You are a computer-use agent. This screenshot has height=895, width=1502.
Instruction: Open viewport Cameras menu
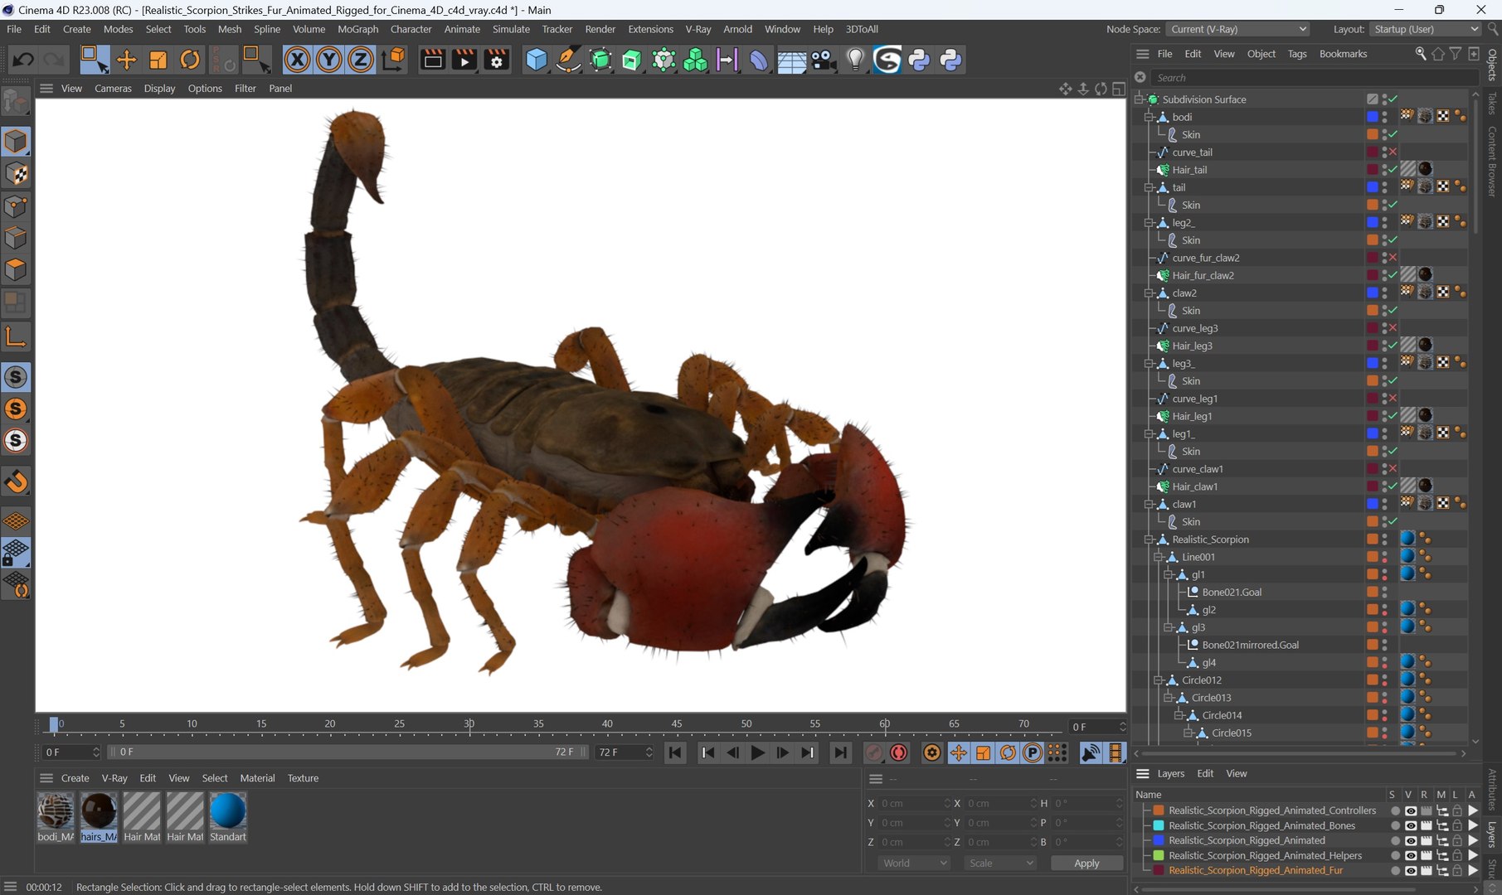[x=113, y=88]
